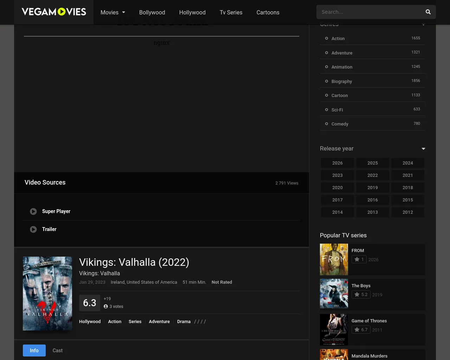The image size is (450, 360).
Task: Select the Trailer video source
Action: click(x=161, y=229)
